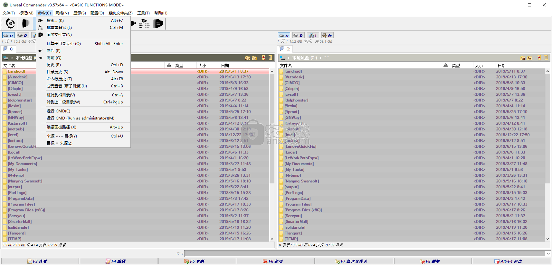This screenshot has height=265, width=552.
Task: Choose 运行 CMD(C) menu entry
Action: [x=83, y=111]
